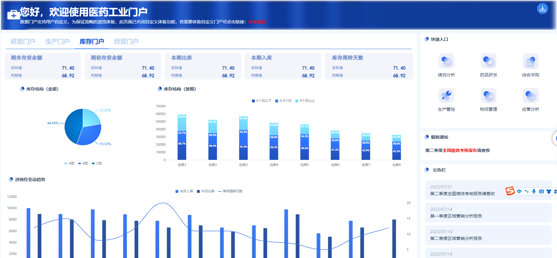Click the Sogou input method S logo
This screenshot has height=258, width=557.
[x=510, y=191]
